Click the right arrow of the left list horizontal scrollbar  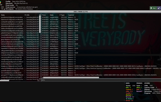[38, 80]
